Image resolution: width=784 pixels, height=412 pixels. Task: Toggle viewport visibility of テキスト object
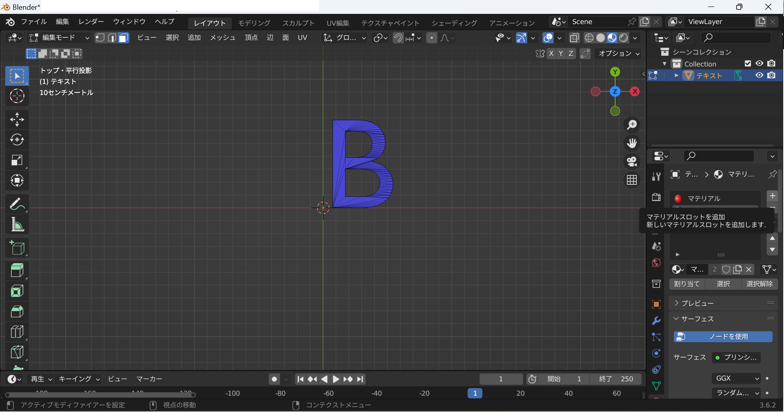point(759,76)
